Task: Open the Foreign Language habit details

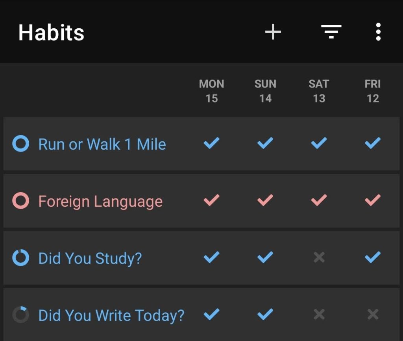Action: [100, 202]
